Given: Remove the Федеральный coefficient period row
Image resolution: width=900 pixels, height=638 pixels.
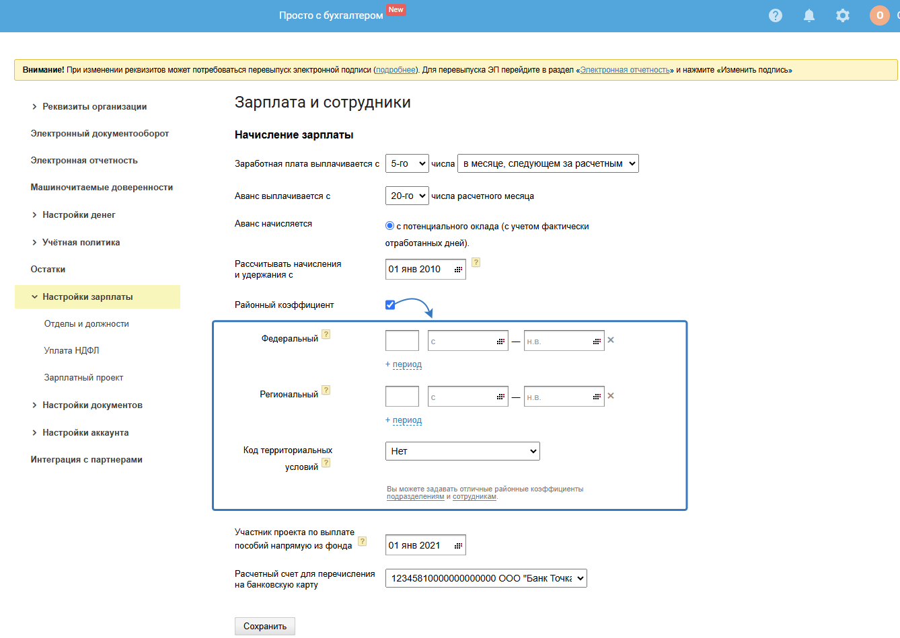Looking at the screenshot, I should (611, 340).
